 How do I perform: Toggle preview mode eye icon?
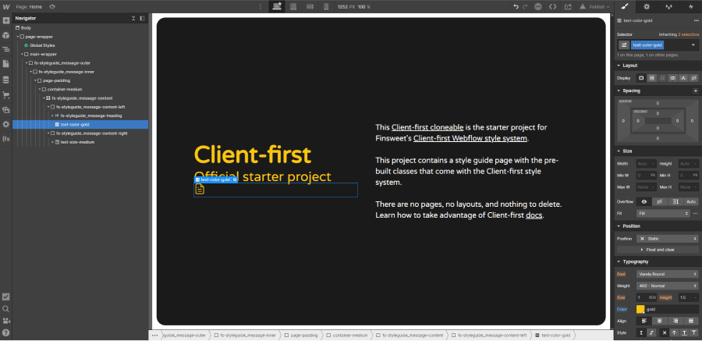[x=52, y=7]
